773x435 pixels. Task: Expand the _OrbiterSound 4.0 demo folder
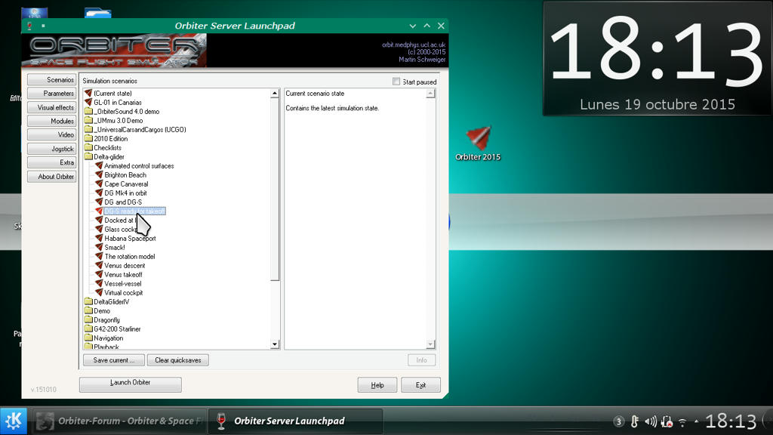click(88, 112)
